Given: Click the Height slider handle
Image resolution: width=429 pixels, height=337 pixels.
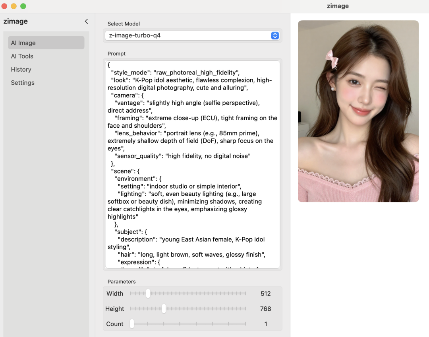Looking at the screenshot, I should [x=164, y=309].
